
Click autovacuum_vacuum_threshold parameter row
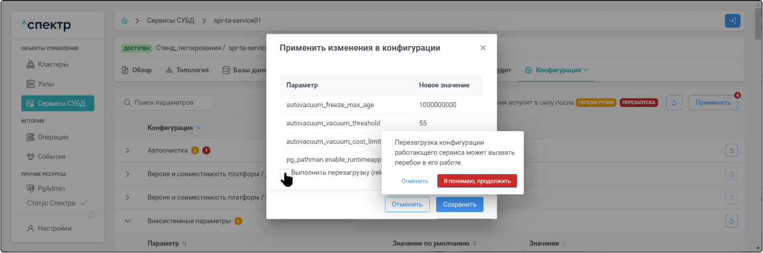pos(333,123)
